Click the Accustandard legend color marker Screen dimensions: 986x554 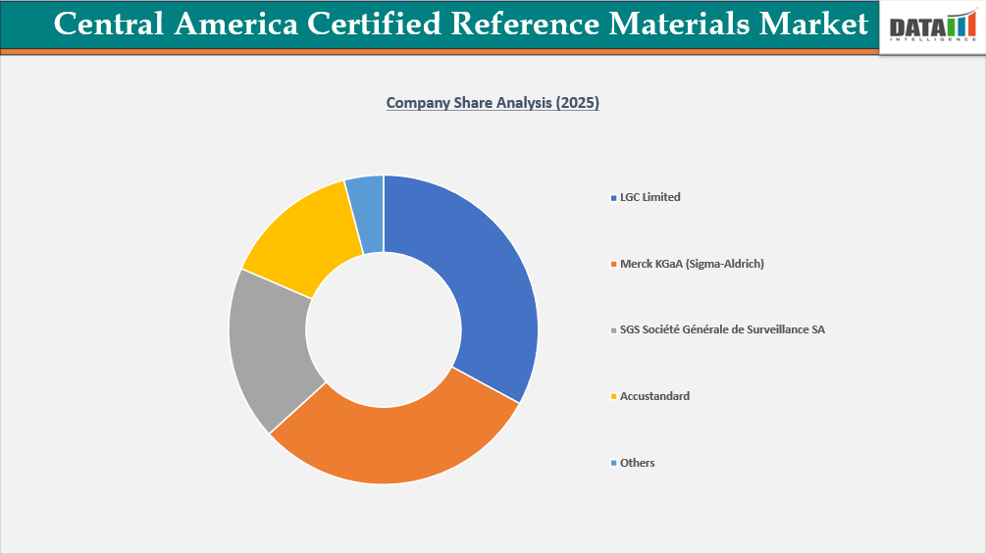[x=614, y=397]
